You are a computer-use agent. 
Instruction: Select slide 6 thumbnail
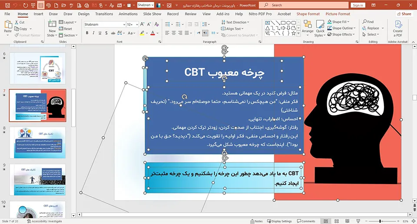click(37, 68)
